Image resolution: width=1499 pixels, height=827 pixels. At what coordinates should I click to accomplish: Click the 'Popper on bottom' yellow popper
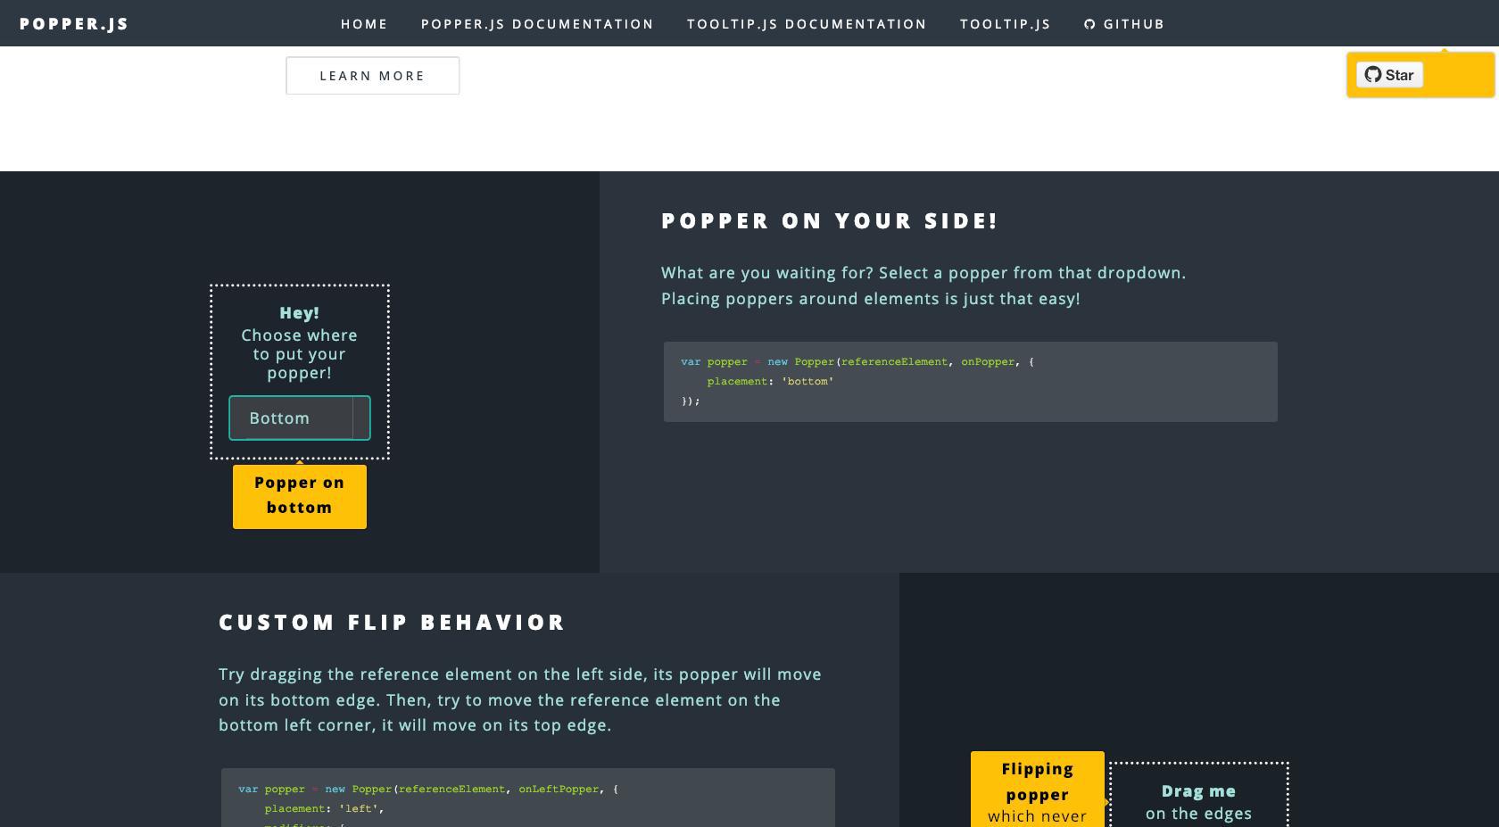pos(300,496)
